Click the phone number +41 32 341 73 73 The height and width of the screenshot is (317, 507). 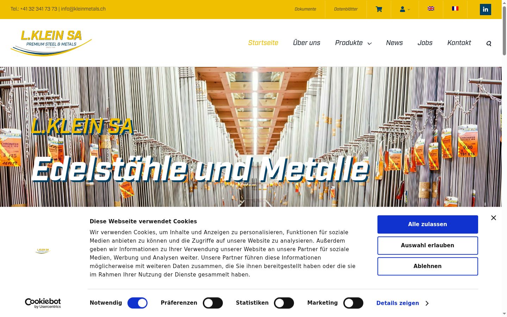click(39, 9)
